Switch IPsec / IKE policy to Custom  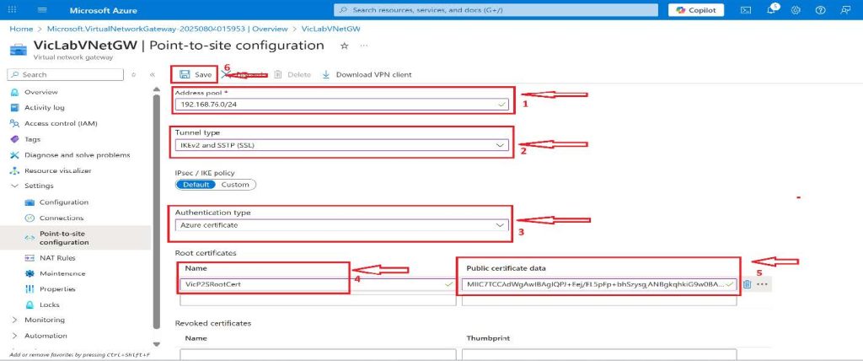point(235,184)
